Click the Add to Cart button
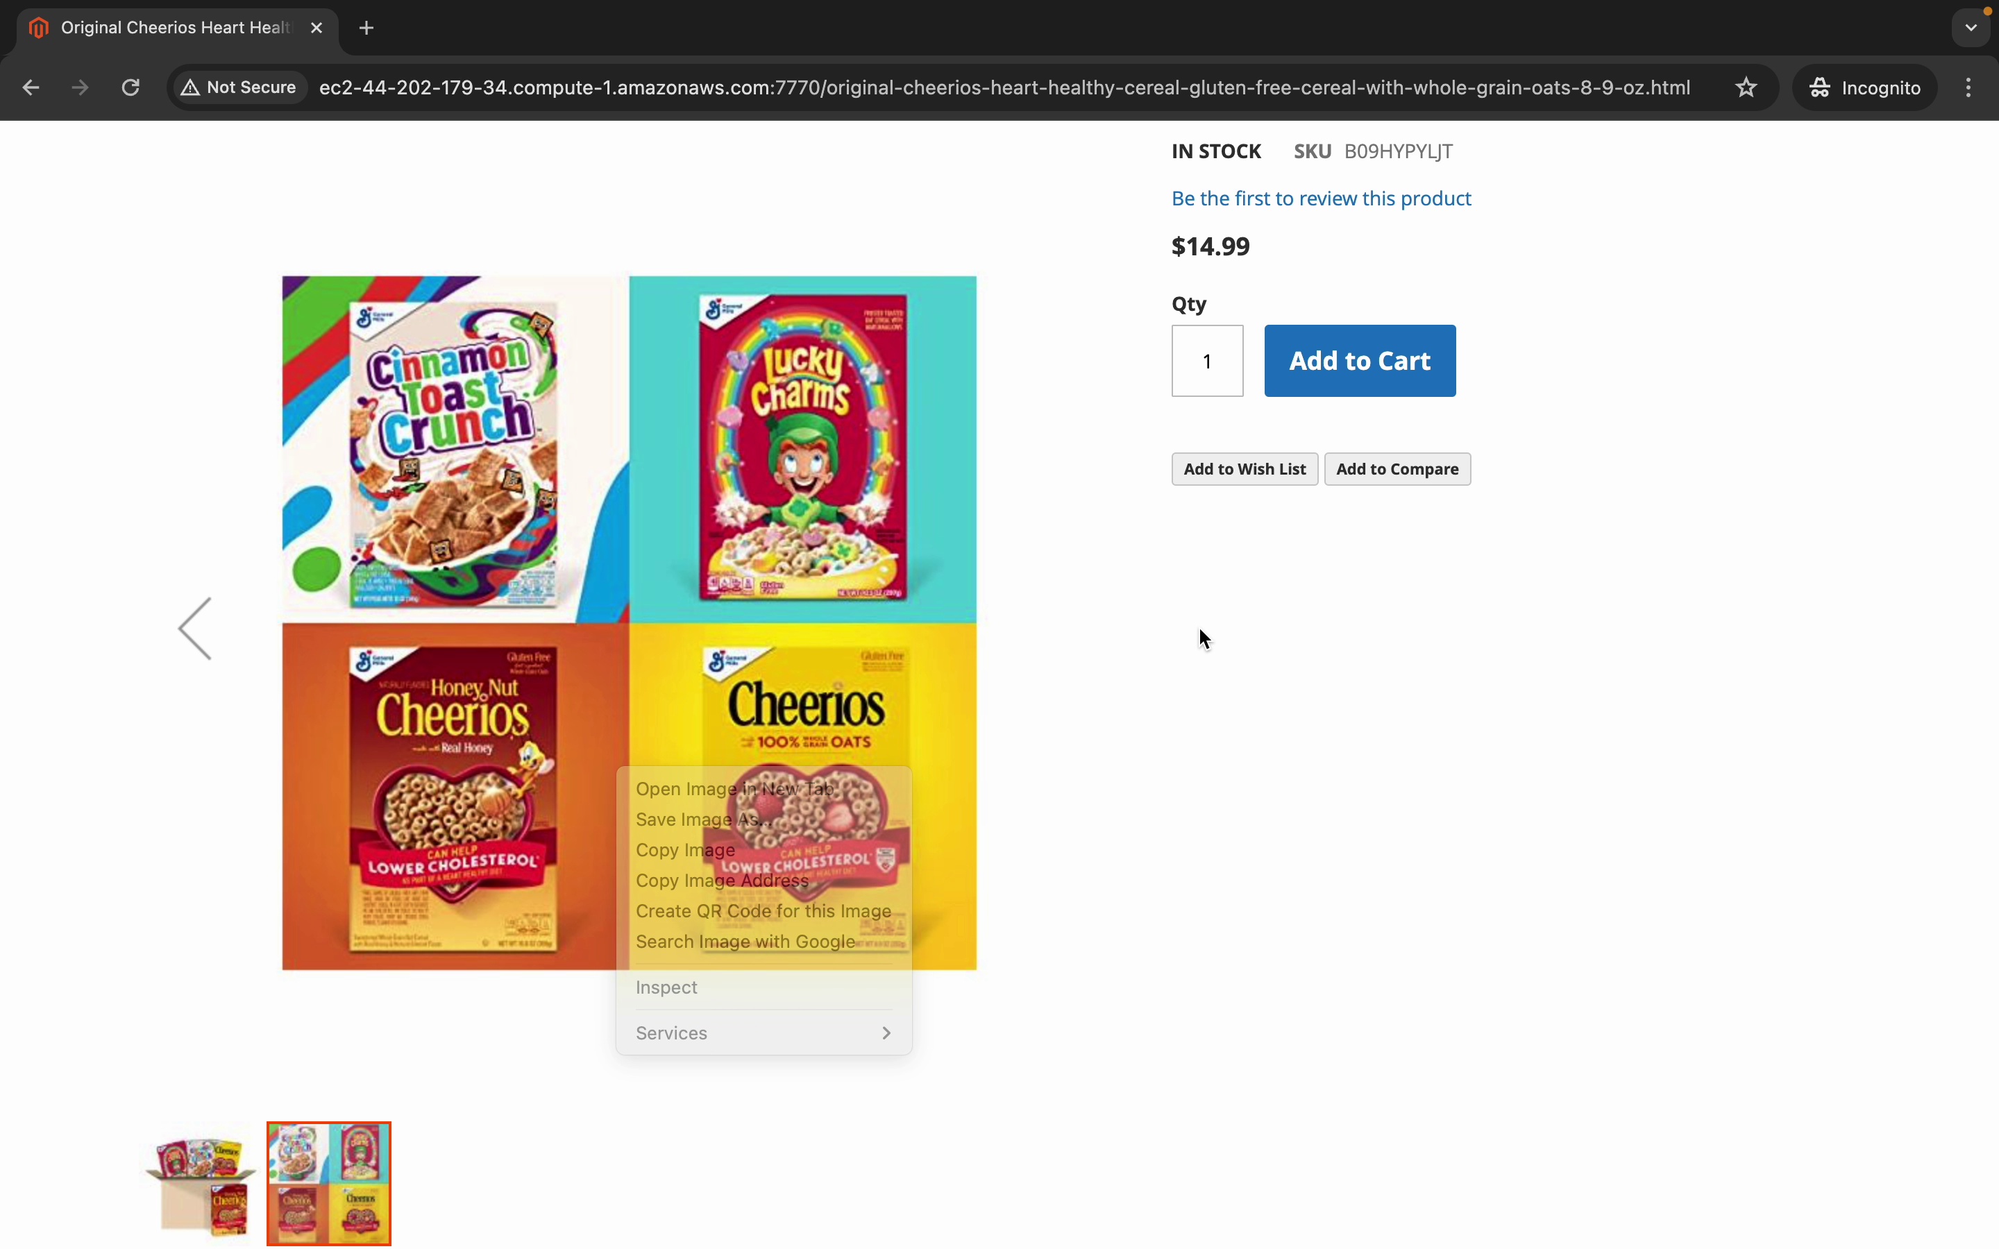This screenshot has width=1999, height=1249. 1360,361
